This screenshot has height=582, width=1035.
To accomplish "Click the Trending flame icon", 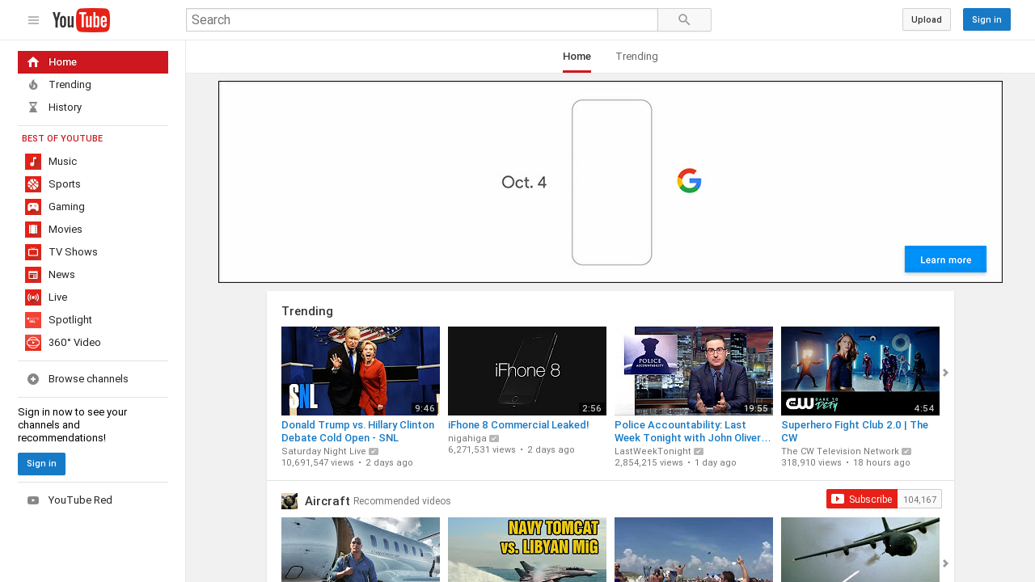I will [33, 85].
